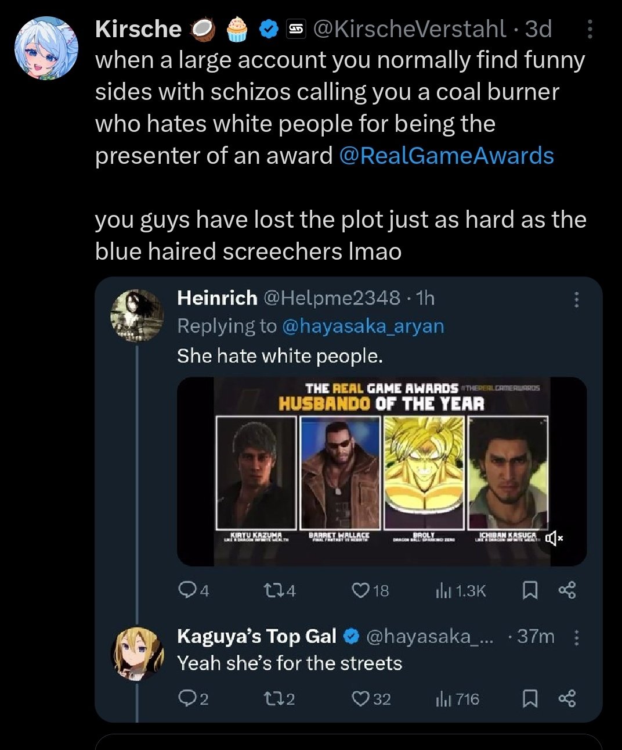The height and width of the screenshot is (750, 622).
Task: Open Kirsche's profile avatar
Action: pyautogui.click(x=46, y=48)
